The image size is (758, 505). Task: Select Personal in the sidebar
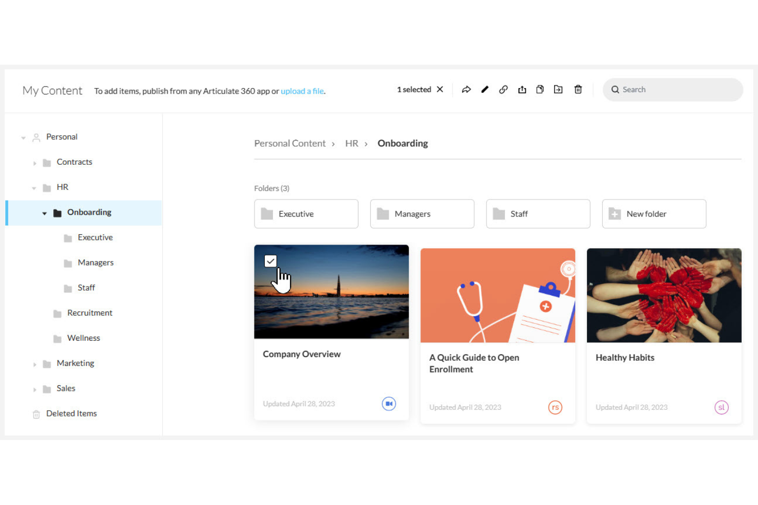(x=62, y=137)
